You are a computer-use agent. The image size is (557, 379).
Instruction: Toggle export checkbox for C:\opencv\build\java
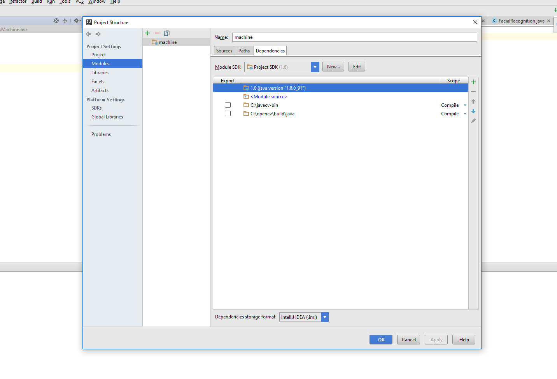(x=228, y=113)
